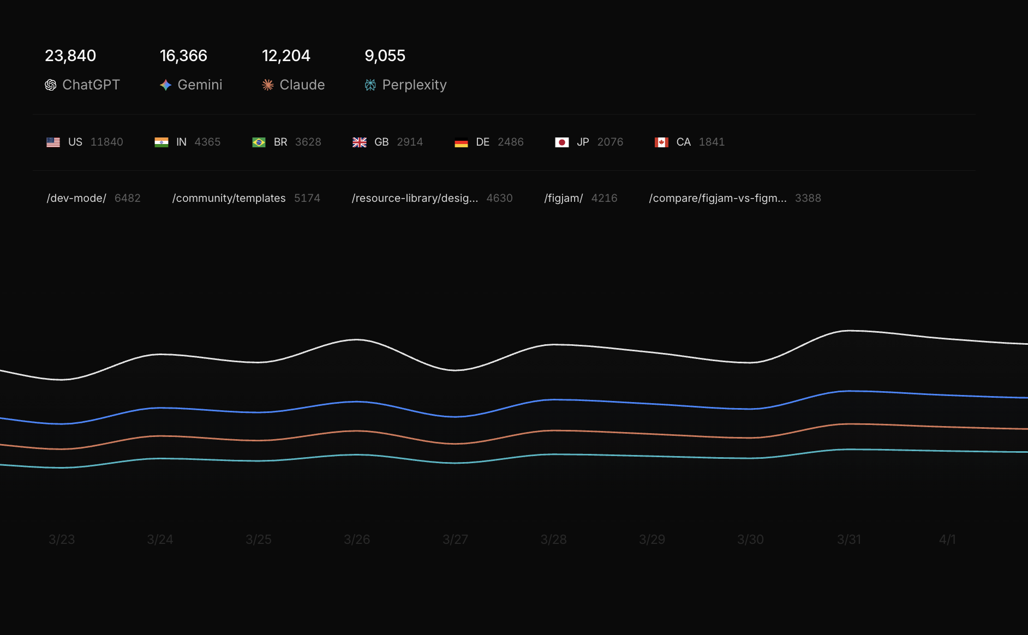The height and width of the screenshot is (635, 1028).
Task: Click the /dev-mode/ count 6482
Action: point(128,199)
